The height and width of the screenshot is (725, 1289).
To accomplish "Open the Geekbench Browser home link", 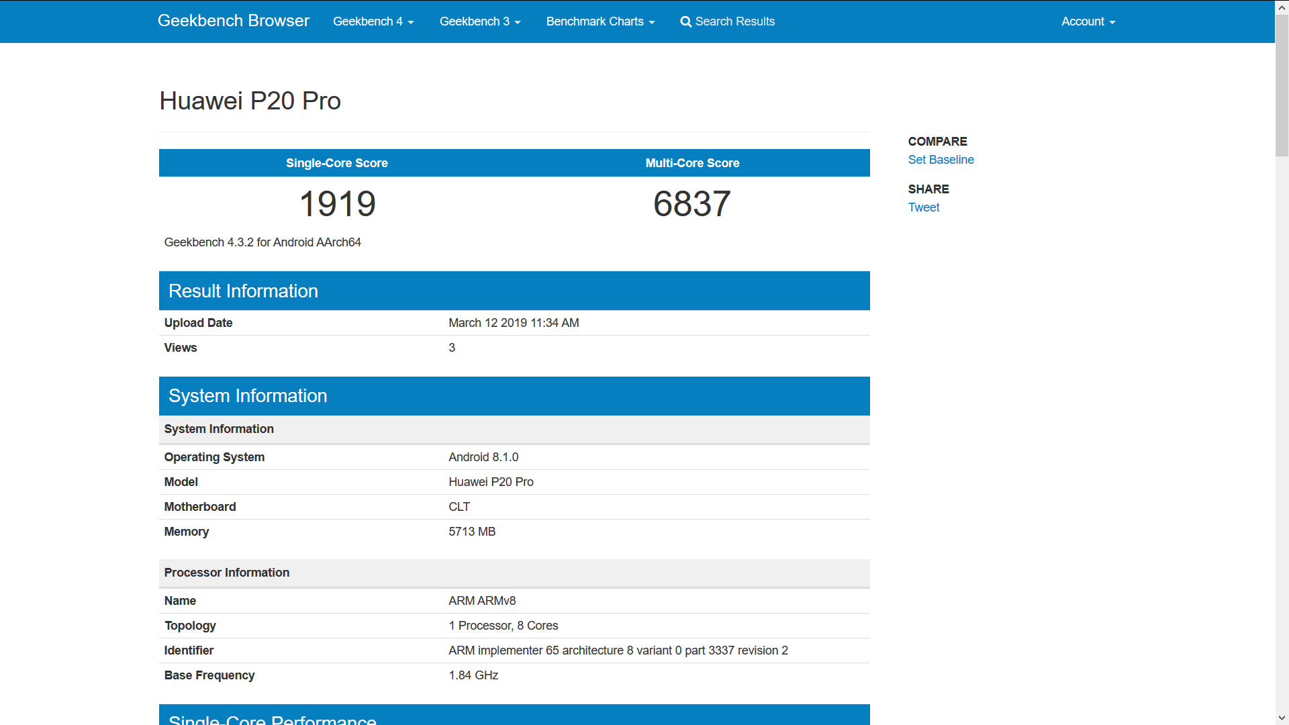I will pos(233,21).
